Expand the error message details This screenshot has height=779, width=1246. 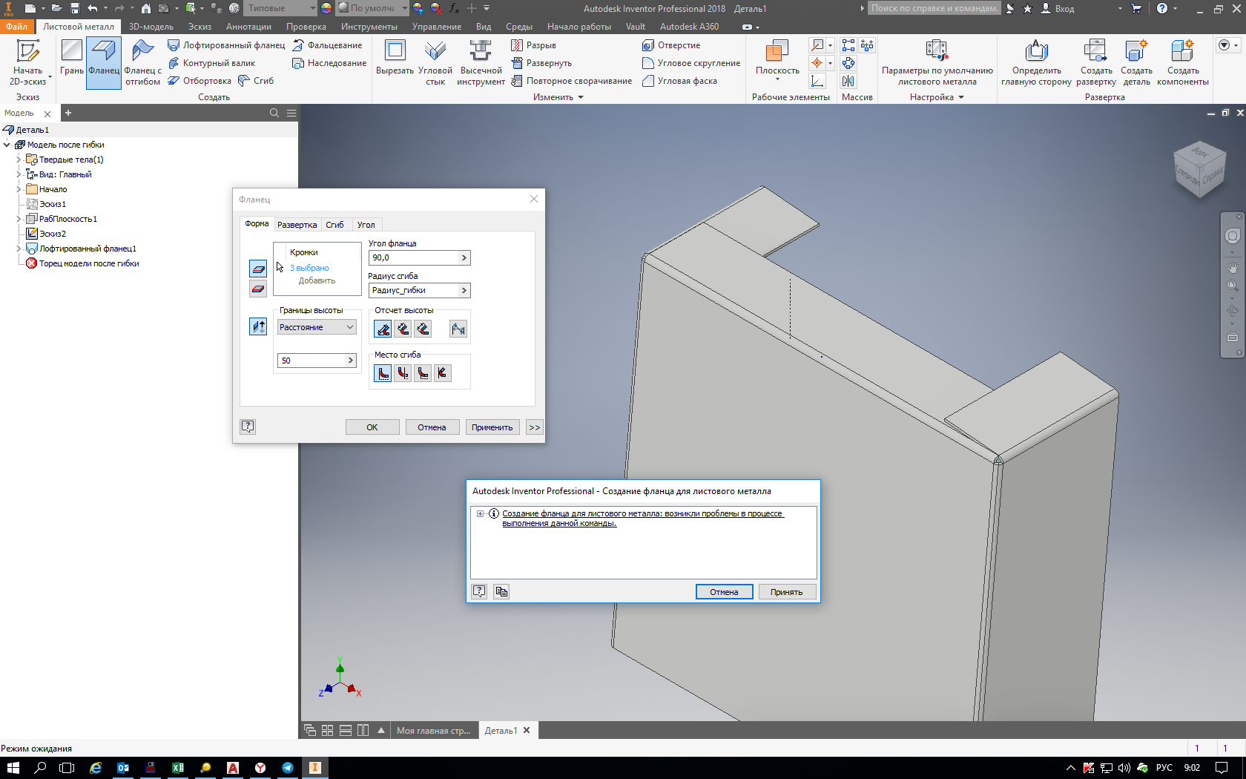pyautogui.click(x=480, y=513)
